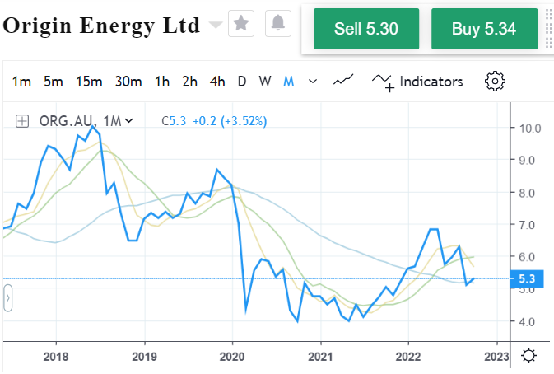Expand legend plus box icon

(22, 121)
